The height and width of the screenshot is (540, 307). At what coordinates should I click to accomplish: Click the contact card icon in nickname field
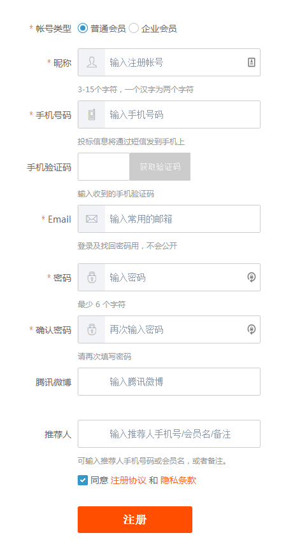[252, 62]
